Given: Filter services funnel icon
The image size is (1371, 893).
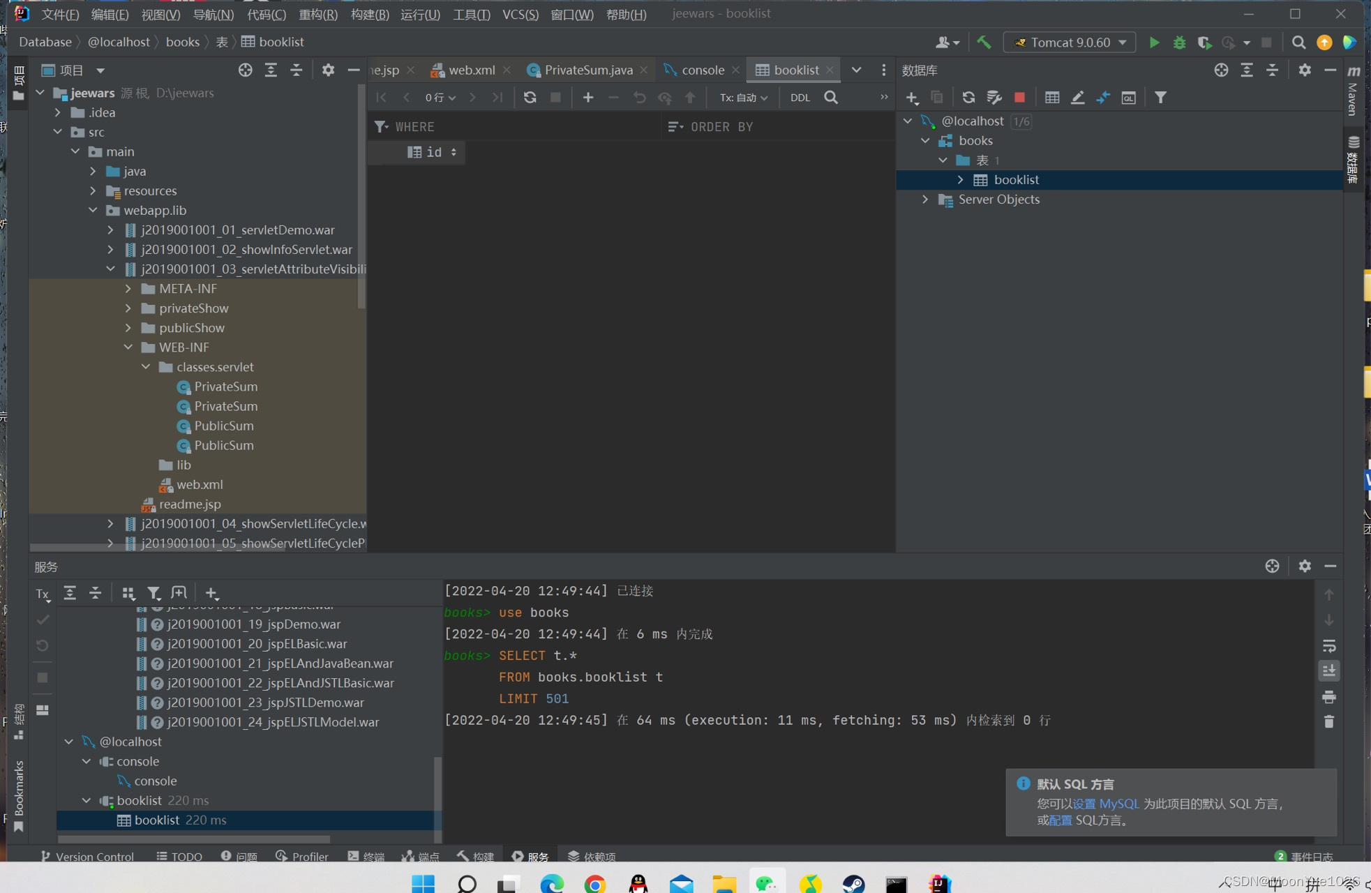Looking at the screenshot, I should (x=153, y=593).
